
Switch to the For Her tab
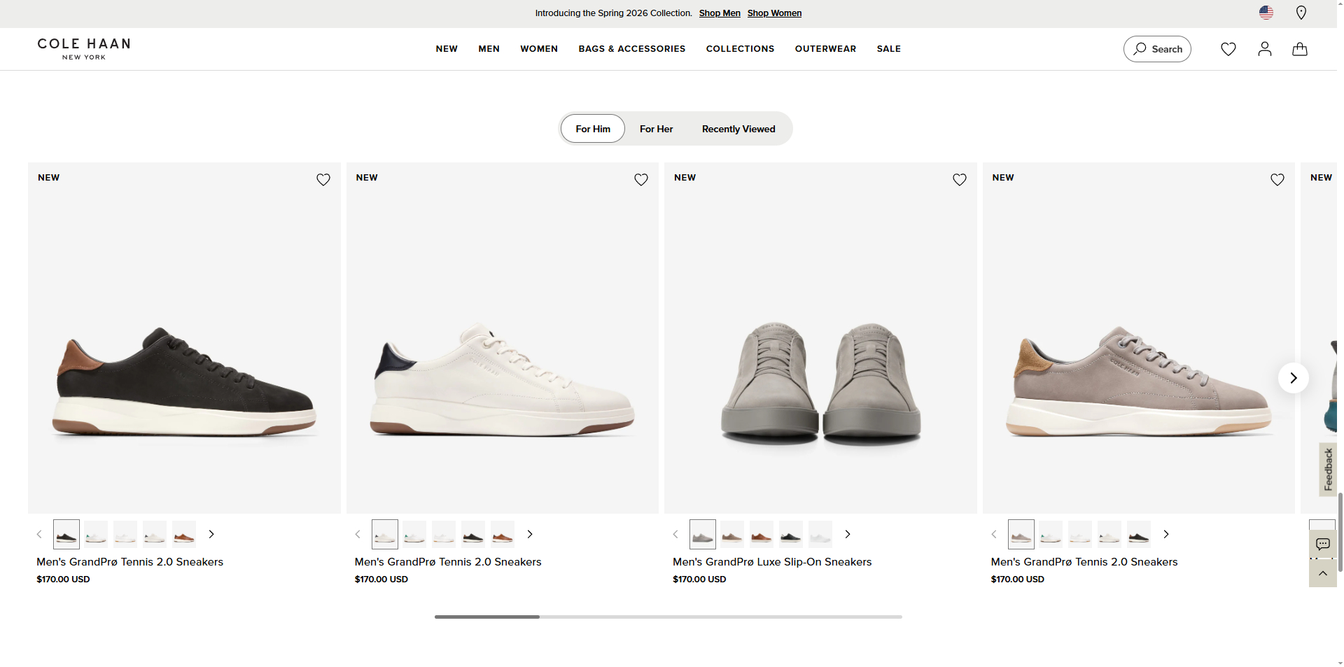pos(655,129)
